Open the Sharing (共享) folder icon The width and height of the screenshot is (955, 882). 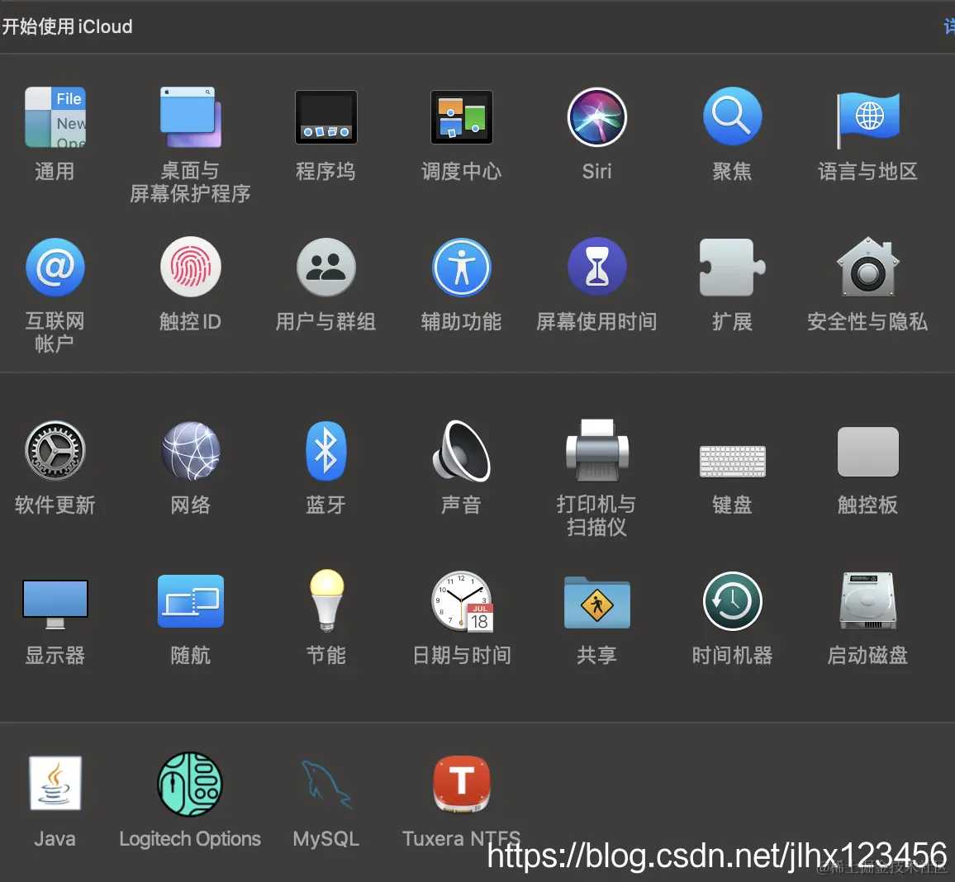pyautogui.click(x=596, y=603)
